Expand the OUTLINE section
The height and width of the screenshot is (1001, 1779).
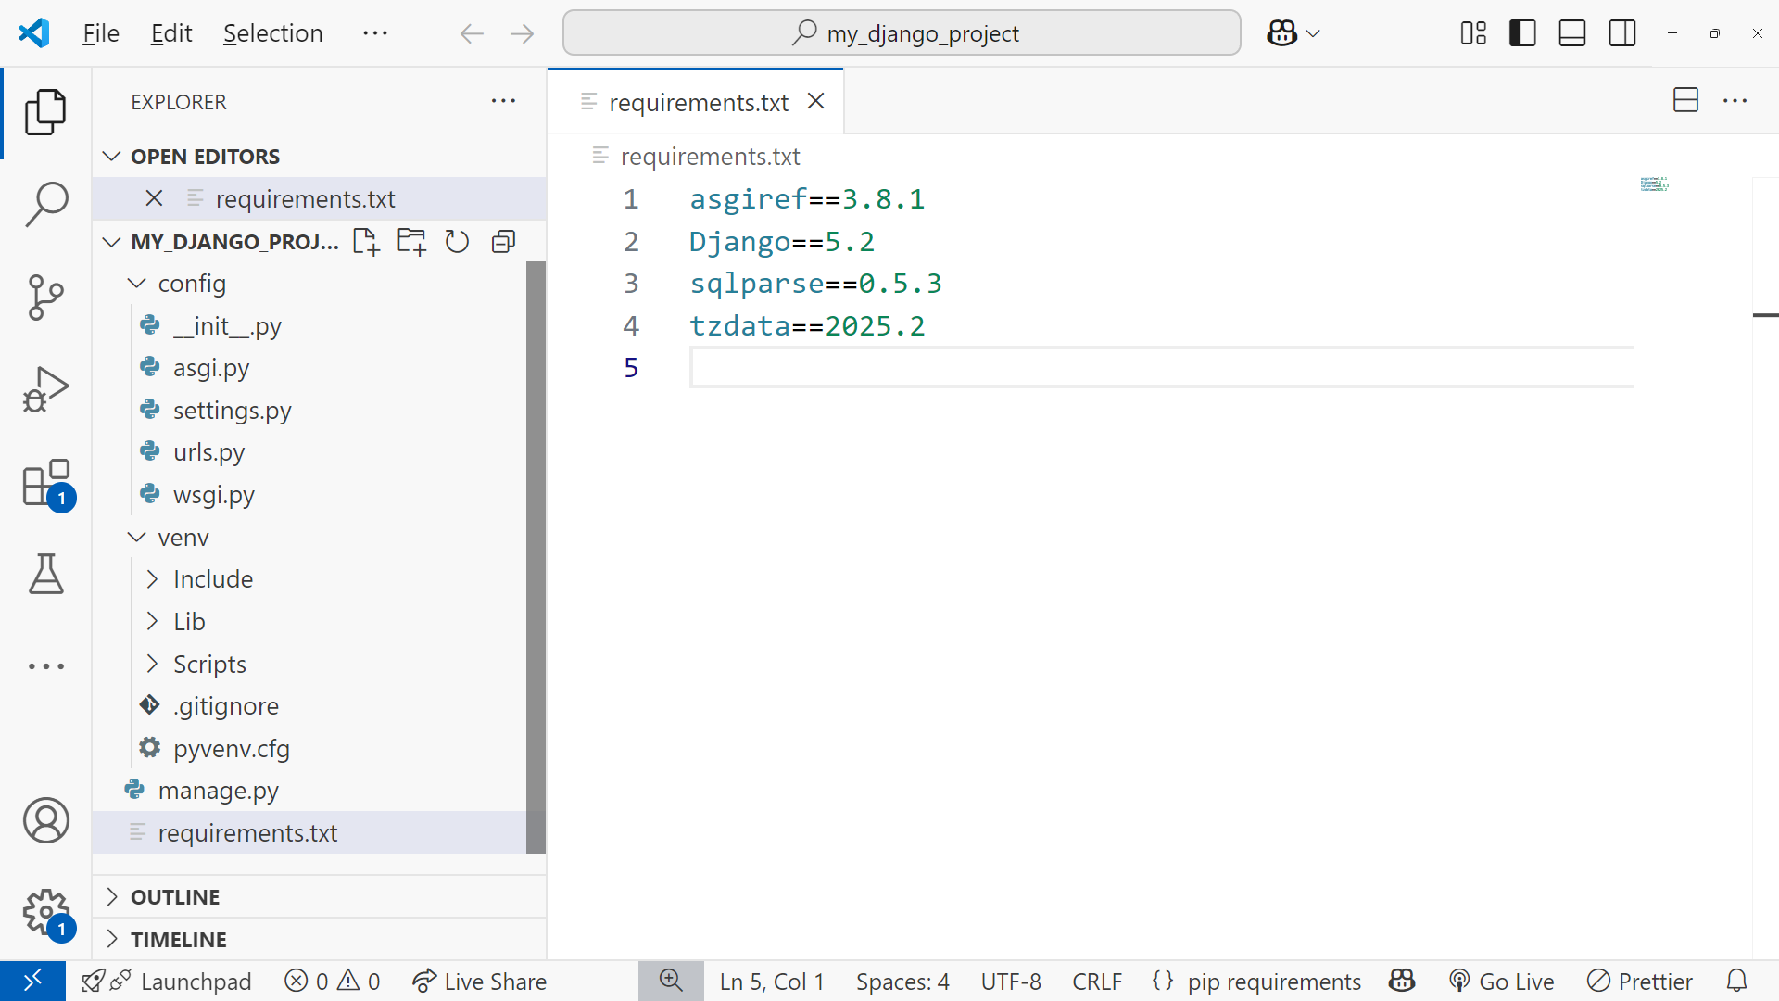(175, 897)
